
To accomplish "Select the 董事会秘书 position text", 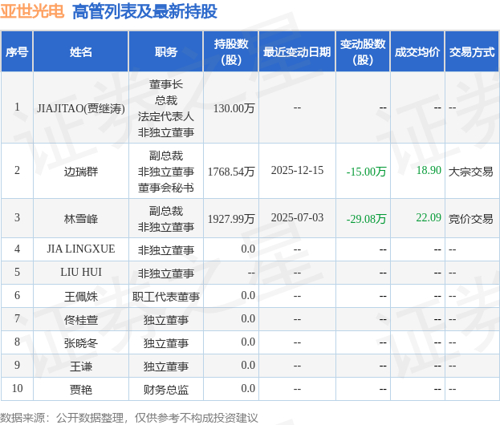I will tap(166, 188).
